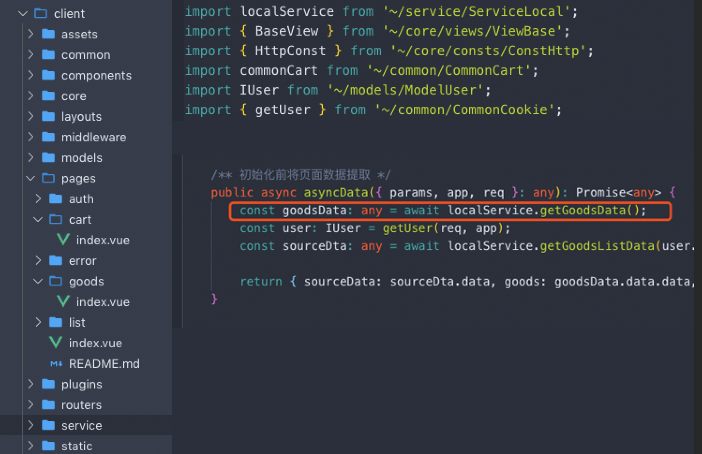Viewport: 702px width, 454px height.
Task: Expand the list folder chevron
Action: (38, 322)
